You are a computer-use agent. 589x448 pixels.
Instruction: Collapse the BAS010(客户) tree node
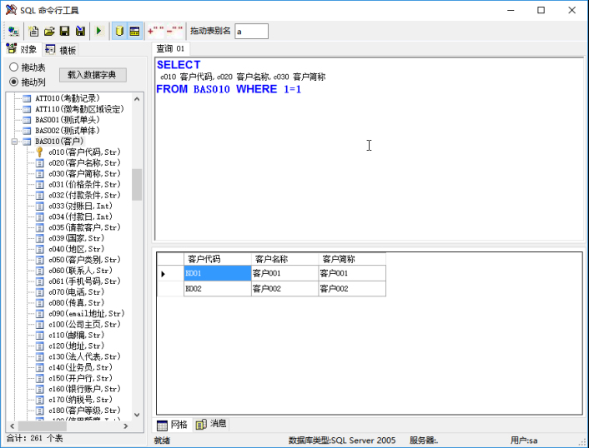15,142
